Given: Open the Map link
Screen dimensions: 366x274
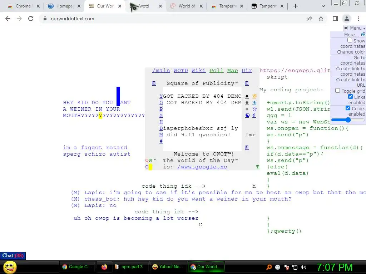Looking at the screenshot, I should (232, 71).
